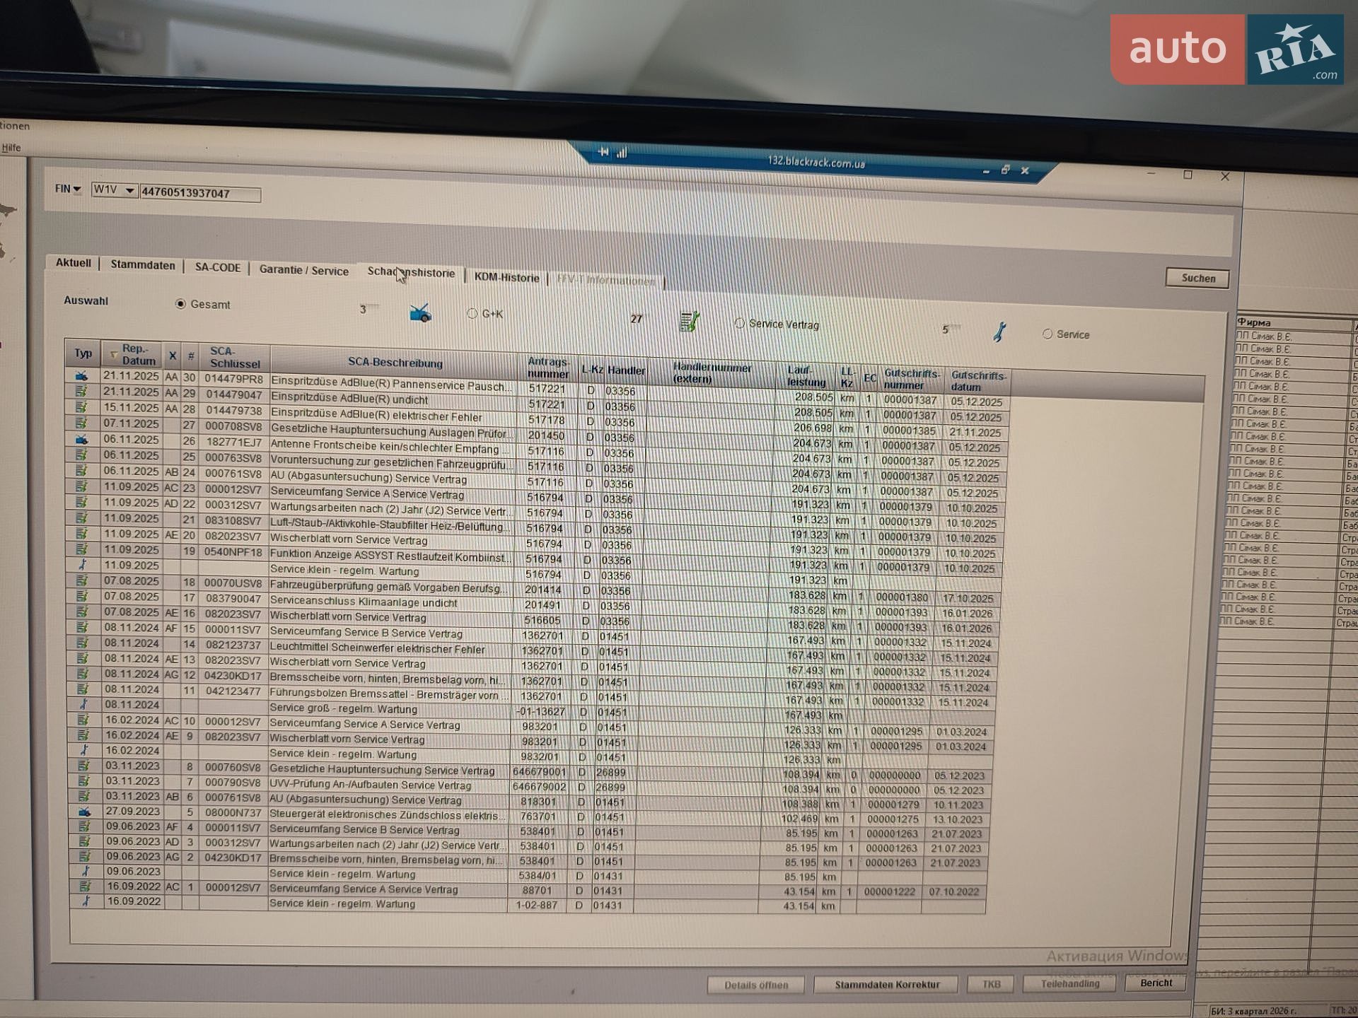The width and height of the screenshot is (1358, 1018).
Task: Click the Stammdaten Korrektur button
Action: tap(886, 984)
